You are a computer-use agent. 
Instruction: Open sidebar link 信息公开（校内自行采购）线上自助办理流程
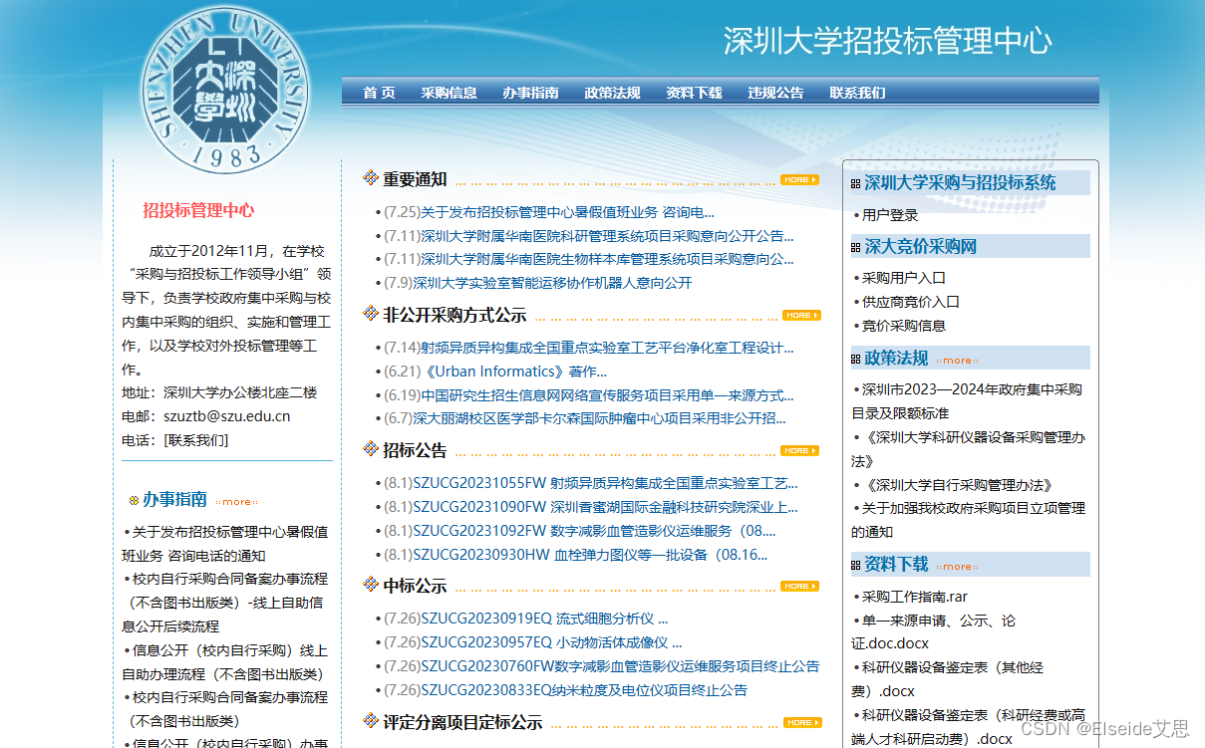tap(225, 662)
